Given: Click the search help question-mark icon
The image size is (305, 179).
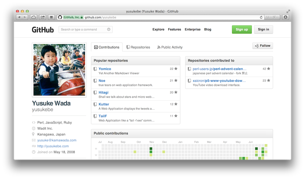Looking at the screenshot, I should [109, 29].
